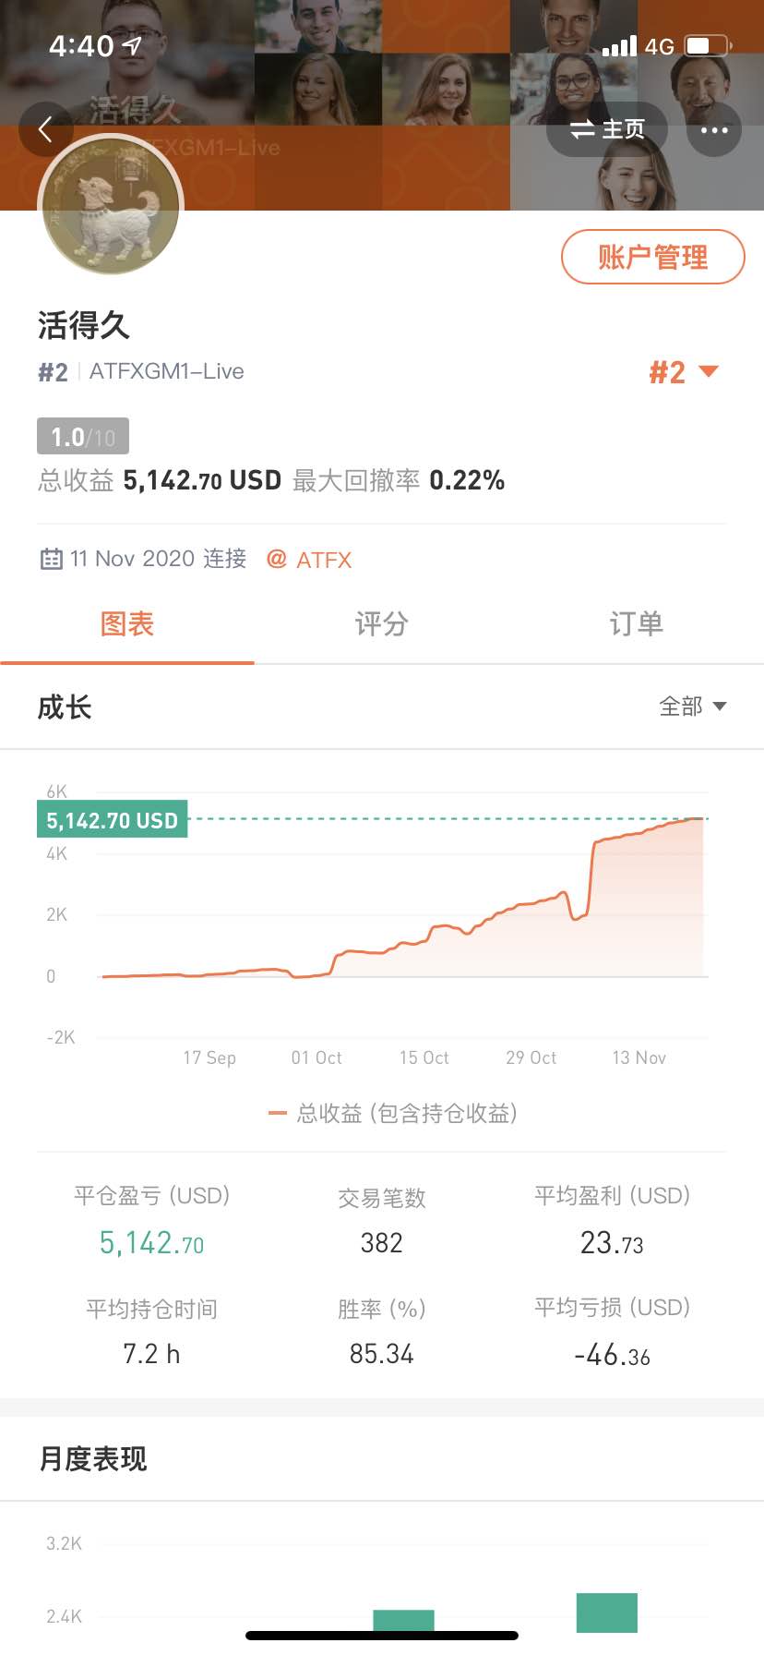Tap the 主页 switch icon button

pos(606,130)
